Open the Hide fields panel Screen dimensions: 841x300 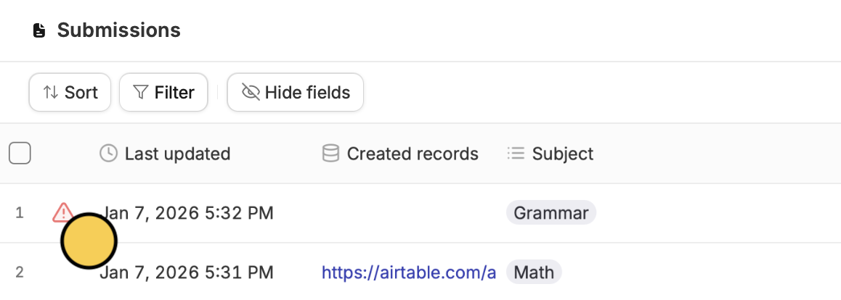[296, 93]
